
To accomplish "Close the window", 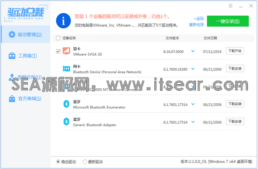I will coord(251,6).
